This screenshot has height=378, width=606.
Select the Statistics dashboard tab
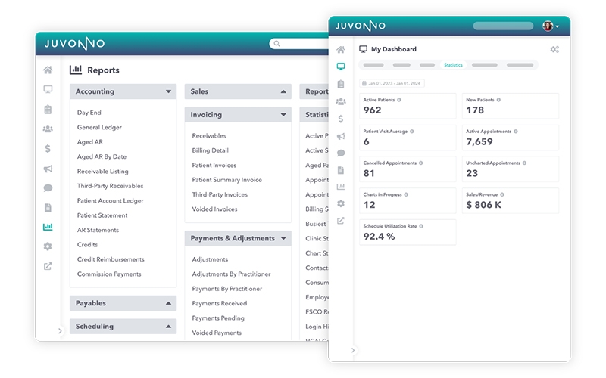click(x=453, y=65)
